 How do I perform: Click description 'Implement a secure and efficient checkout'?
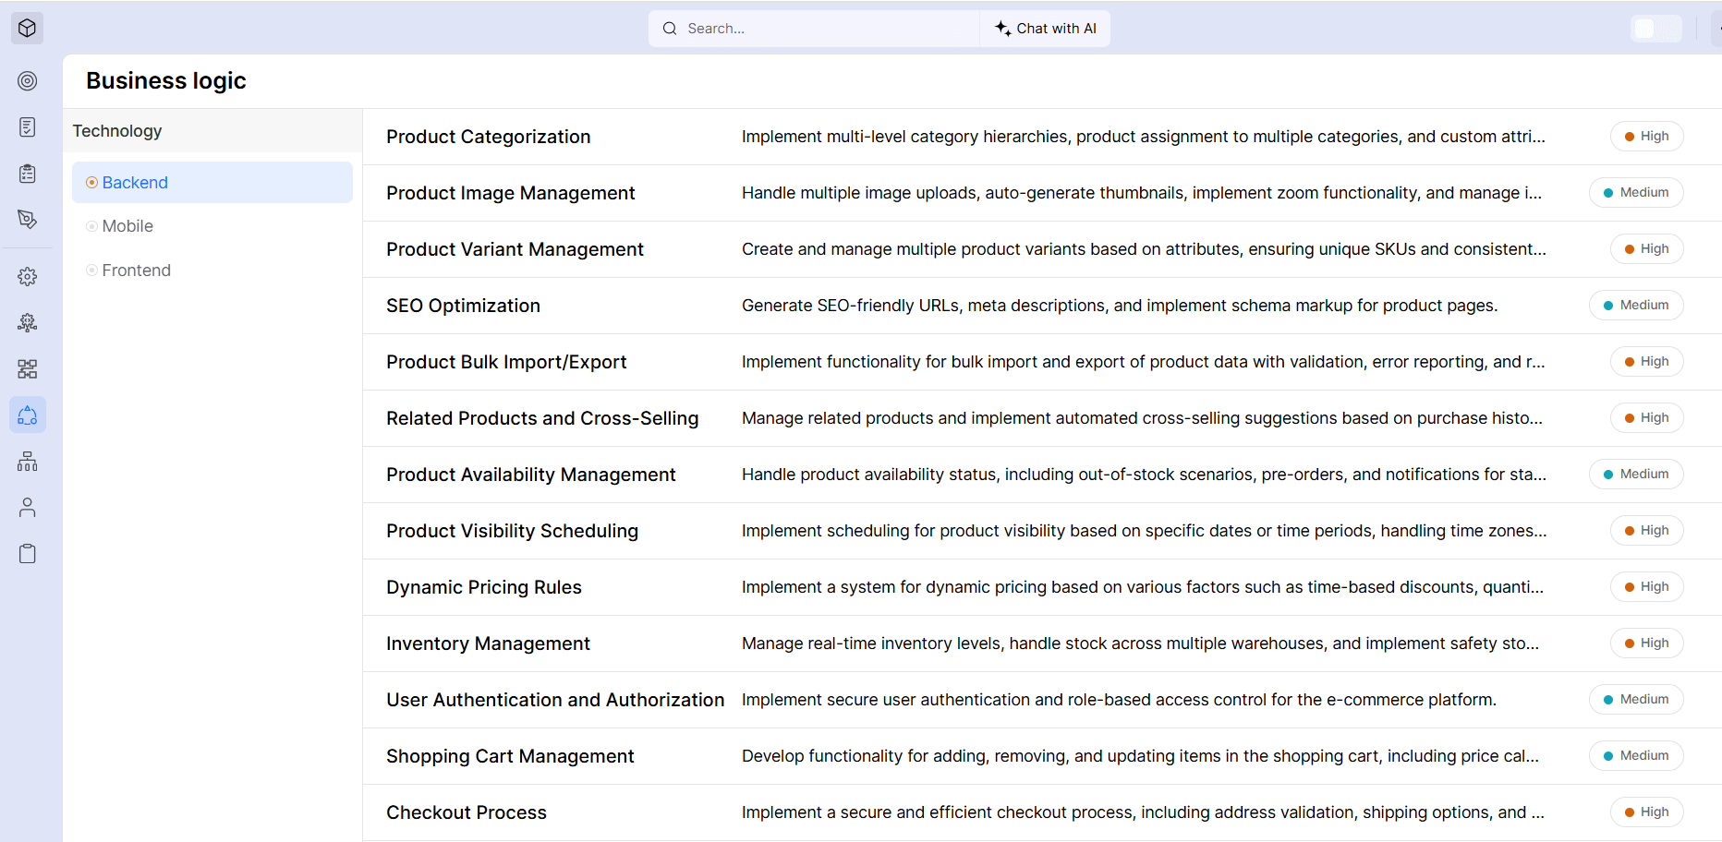1143,812
